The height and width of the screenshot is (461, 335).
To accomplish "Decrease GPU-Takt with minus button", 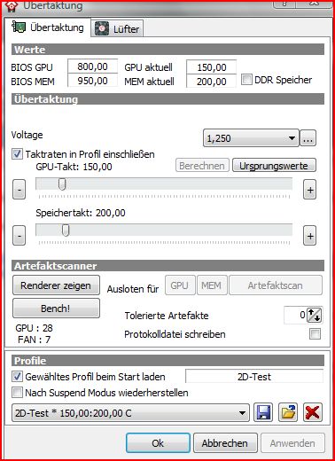I will tap(19, 189).
